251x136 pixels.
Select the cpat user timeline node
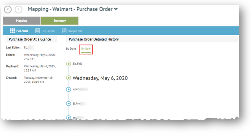pos(68,89)
